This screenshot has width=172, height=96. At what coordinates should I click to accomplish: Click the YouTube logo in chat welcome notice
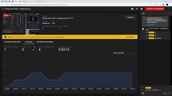click(x=144, y=18)
